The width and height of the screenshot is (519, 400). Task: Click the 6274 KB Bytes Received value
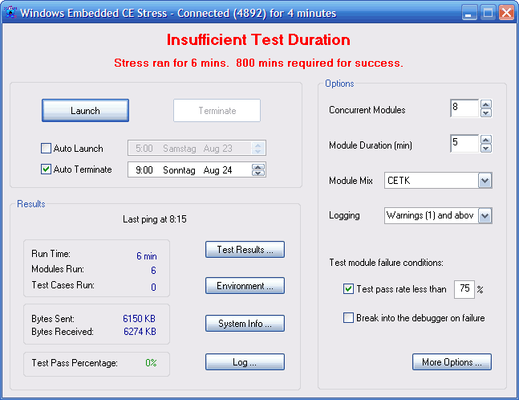140,332
